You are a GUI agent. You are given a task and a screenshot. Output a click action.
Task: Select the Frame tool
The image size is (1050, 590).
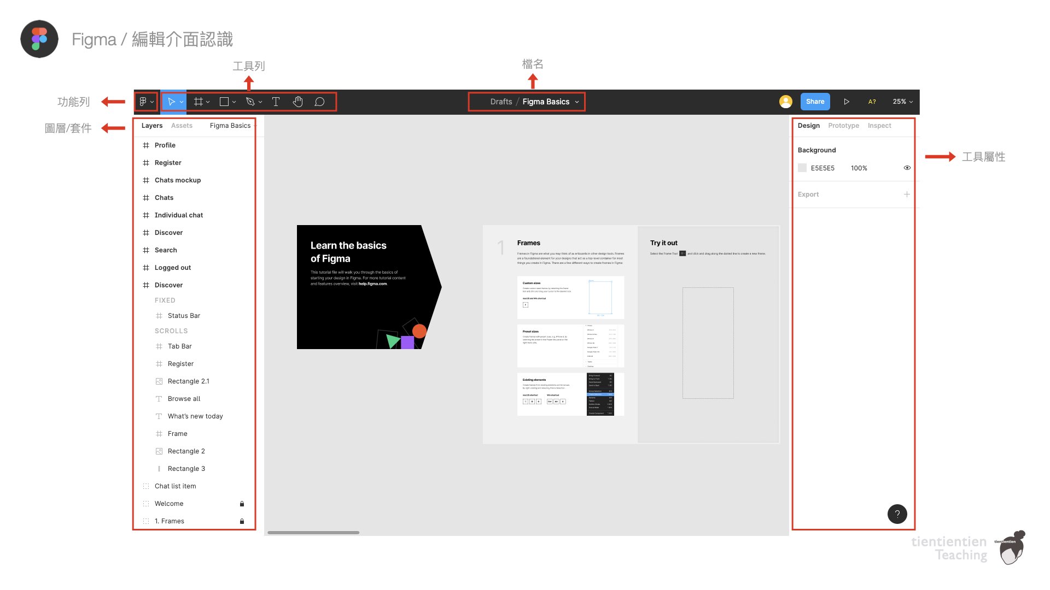coord(199,102)
